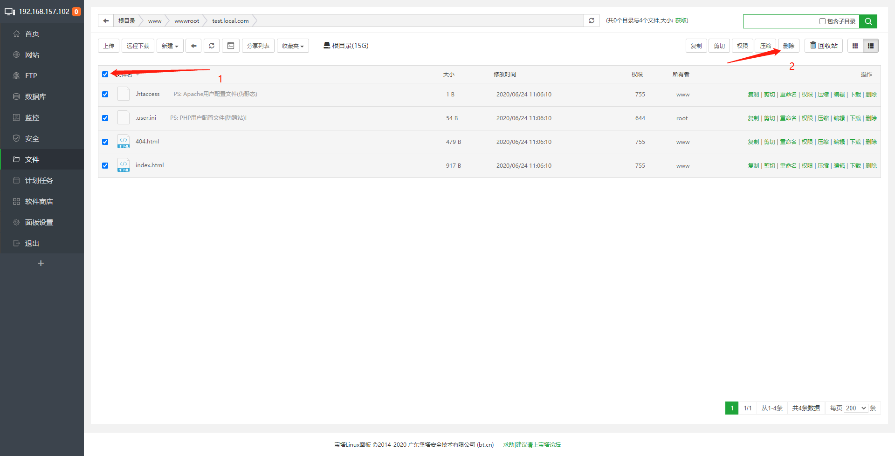Click the toolbar 删除 delete button

[789, 46]
